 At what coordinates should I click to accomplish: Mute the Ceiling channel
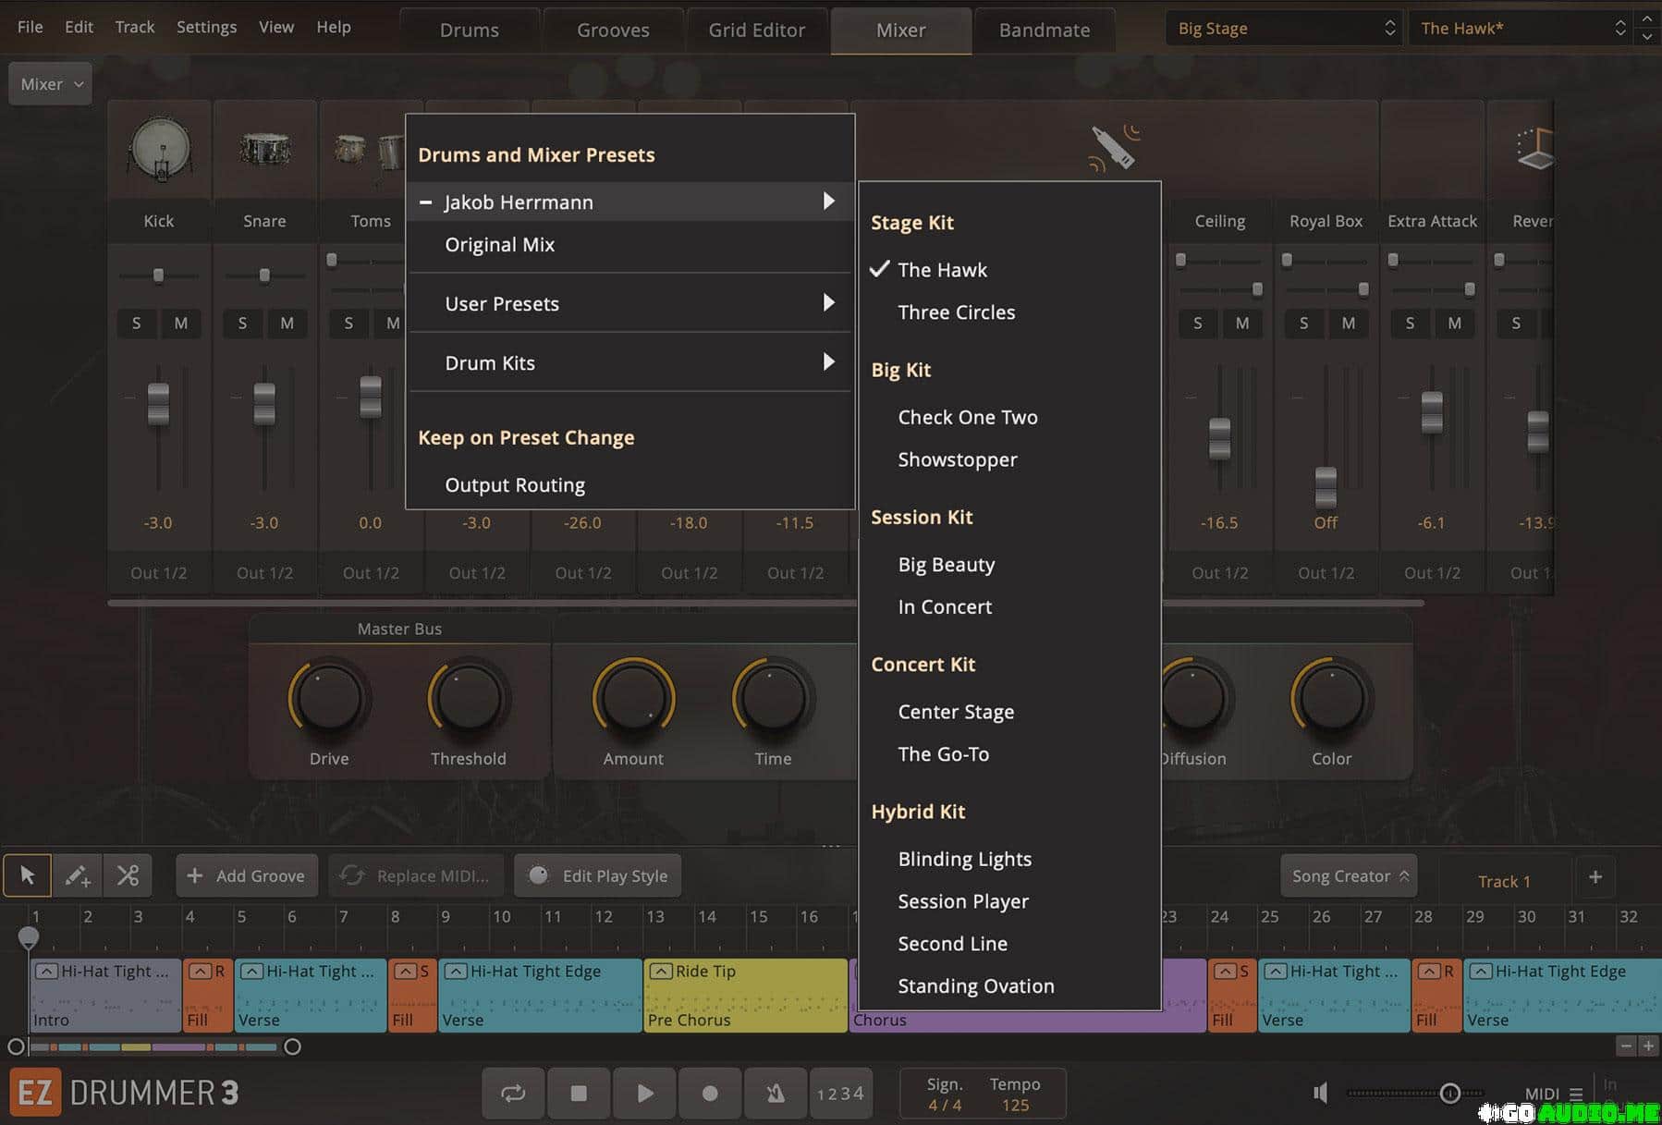(1242, 323)
